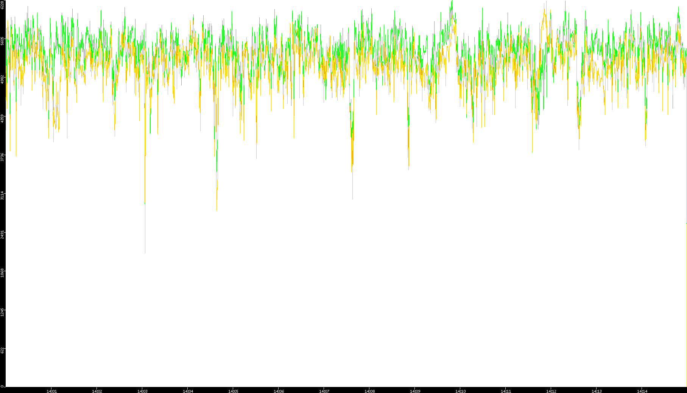Click the 3736 y-axis value label
The width and height of the screenshot is (687, 393).
pos(3,157)
